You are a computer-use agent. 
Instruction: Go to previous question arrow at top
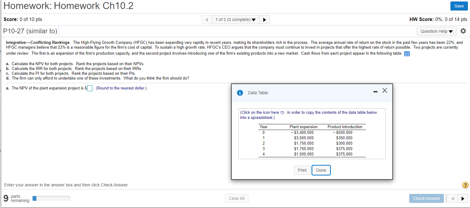[206, 20]
